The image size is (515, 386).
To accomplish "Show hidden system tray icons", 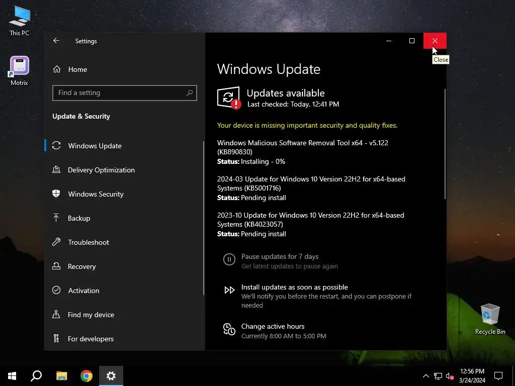I will pyautogui.click(x=425, y=376).
